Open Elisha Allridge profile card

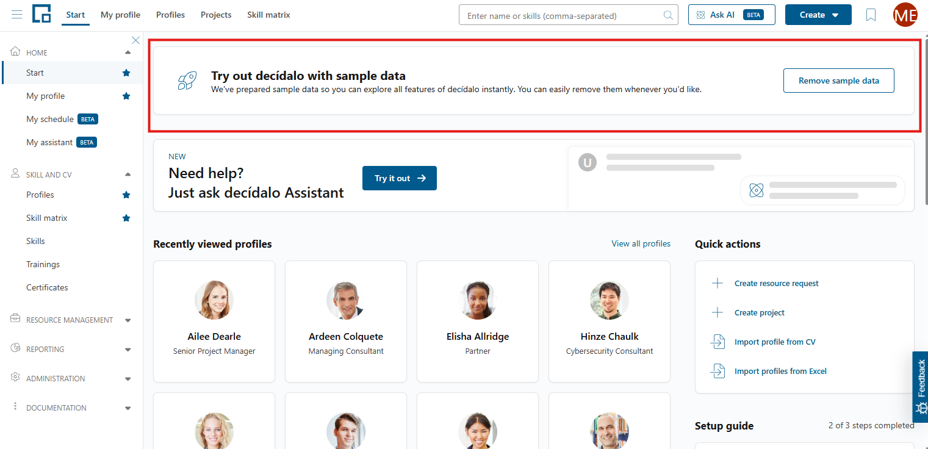[x=478, y=321]
